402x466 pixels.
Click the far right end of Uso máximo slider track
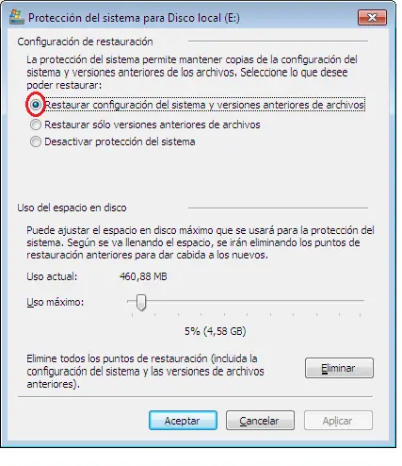pos(362,301)
